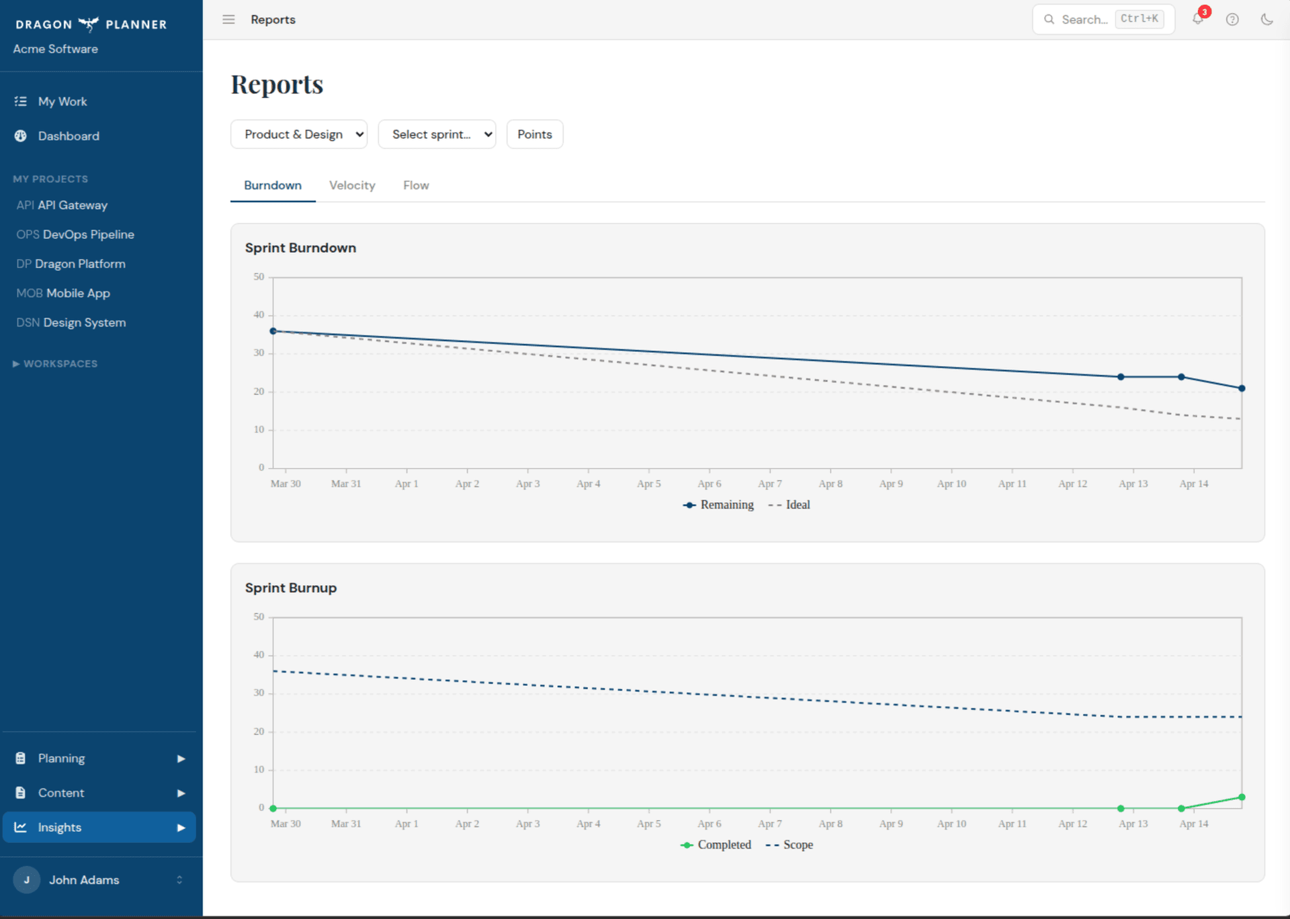Switch to the Velocity tab
The height and width of the screenshot is (919, 1290).
(352, 185)
